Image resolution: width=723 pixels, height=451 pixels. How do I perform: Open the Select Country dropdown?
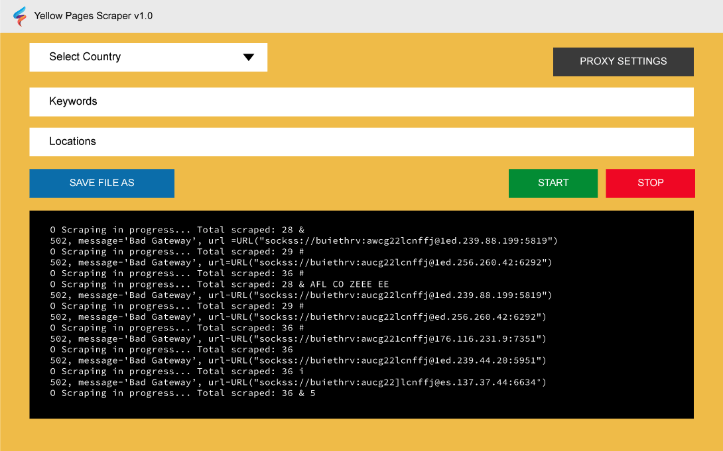pos(148,57)
